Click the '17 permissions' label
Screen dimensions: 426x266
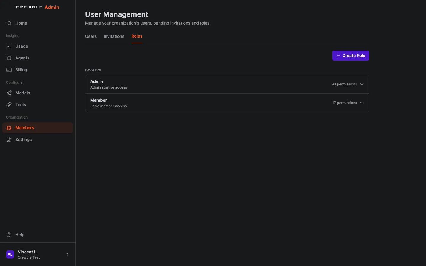coord(345,103)
